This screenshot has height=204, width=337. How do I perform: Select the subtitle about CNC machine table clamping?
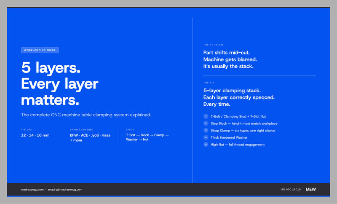pyautogui.click(x=86, y=115)
